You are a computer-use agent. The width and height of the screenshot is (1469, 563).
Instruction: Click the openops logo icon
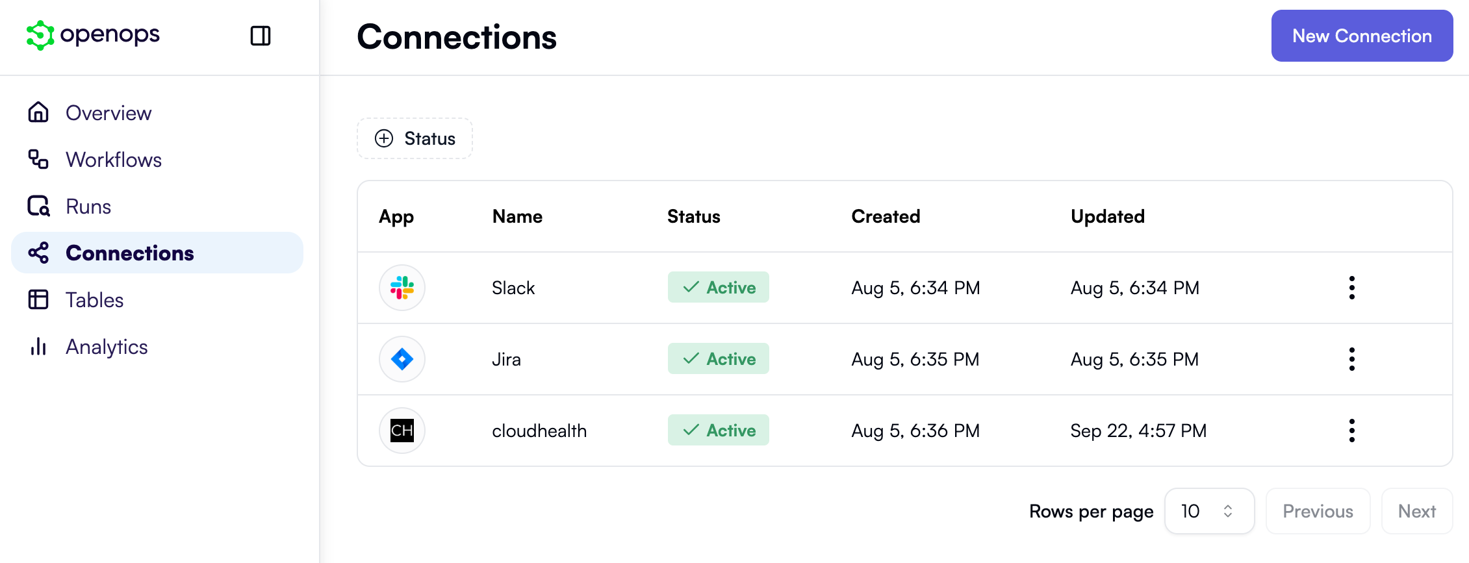40,35
